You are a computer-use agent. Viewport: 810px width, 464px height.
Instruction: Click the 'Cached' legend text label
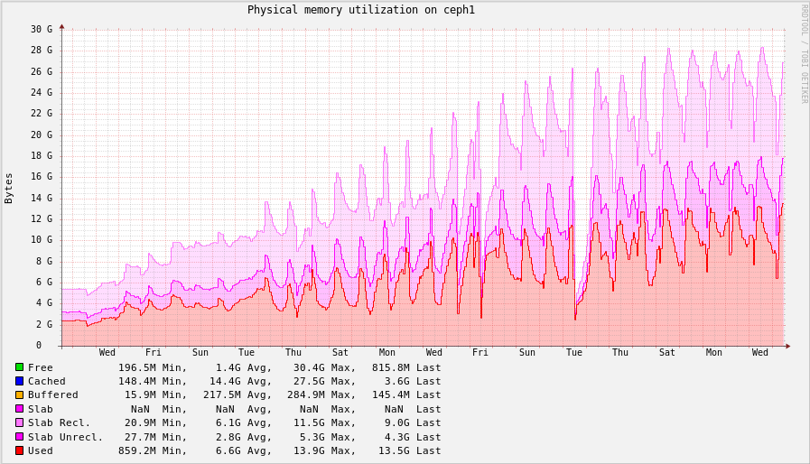click(47, 381)
